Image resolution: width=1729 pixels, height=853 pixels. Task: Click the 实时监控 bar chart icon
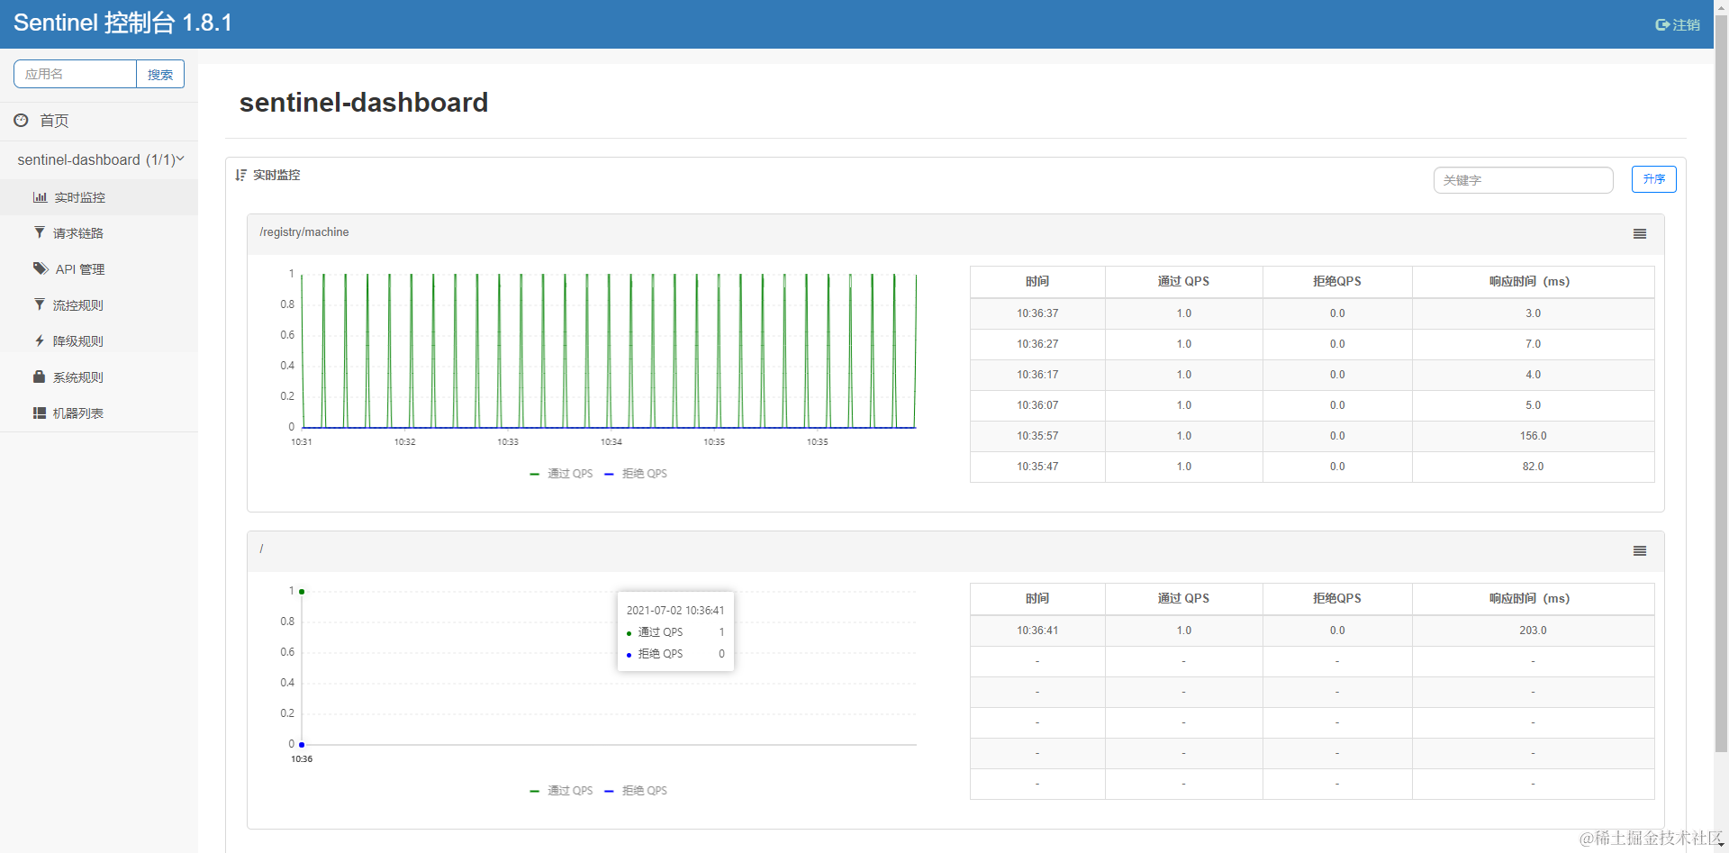pyautogui.click(x=40, y=197)
